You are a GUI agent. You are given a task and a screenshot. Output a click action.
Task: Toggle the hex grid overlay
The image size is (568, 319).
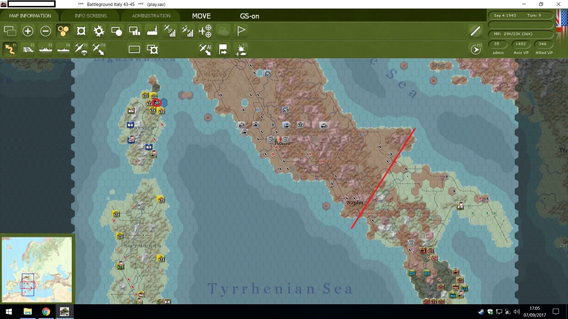(63, 31)
